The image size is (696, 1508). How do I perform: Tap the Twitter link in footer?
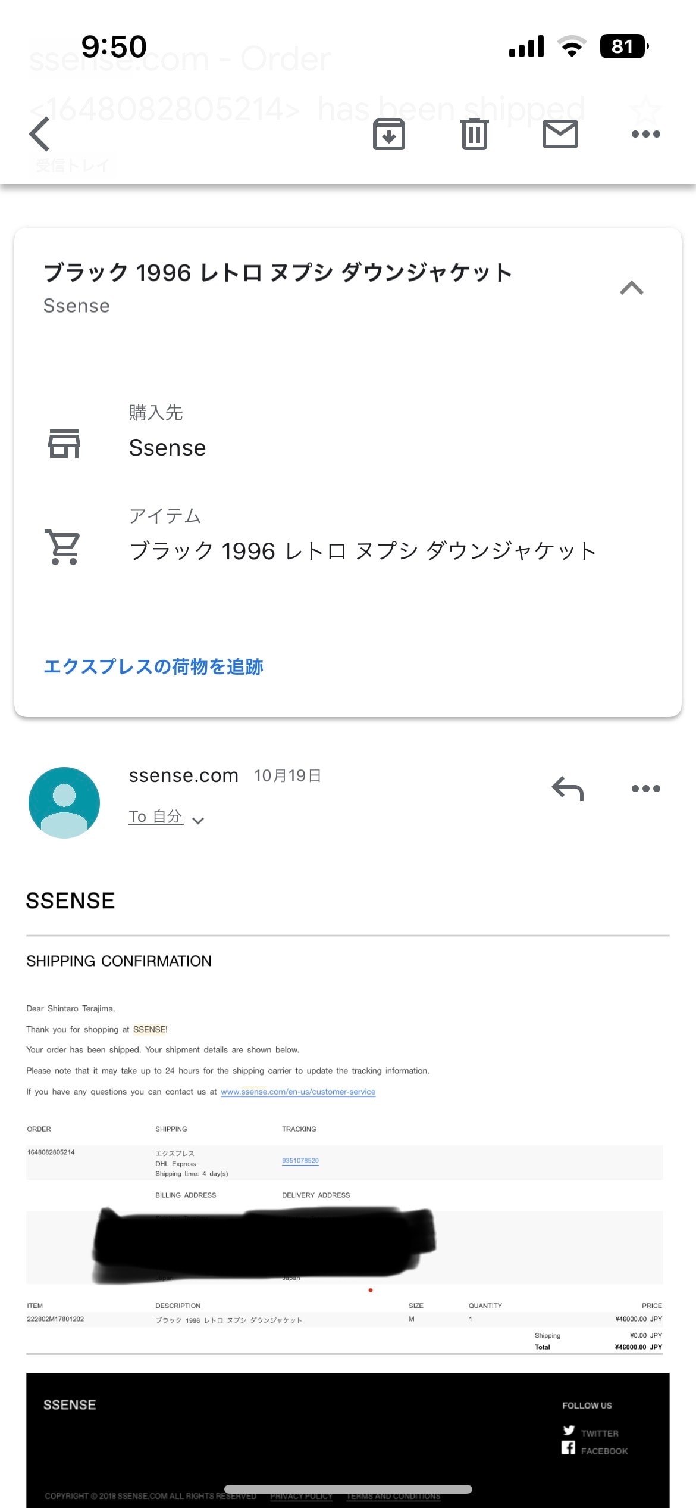pyautogui.click(x=591, y=1432)
